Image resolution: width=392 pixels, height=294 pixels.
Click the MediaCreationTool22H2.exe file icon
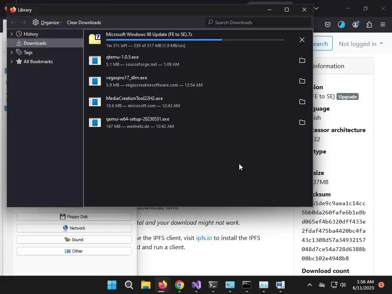pos(95,102)
